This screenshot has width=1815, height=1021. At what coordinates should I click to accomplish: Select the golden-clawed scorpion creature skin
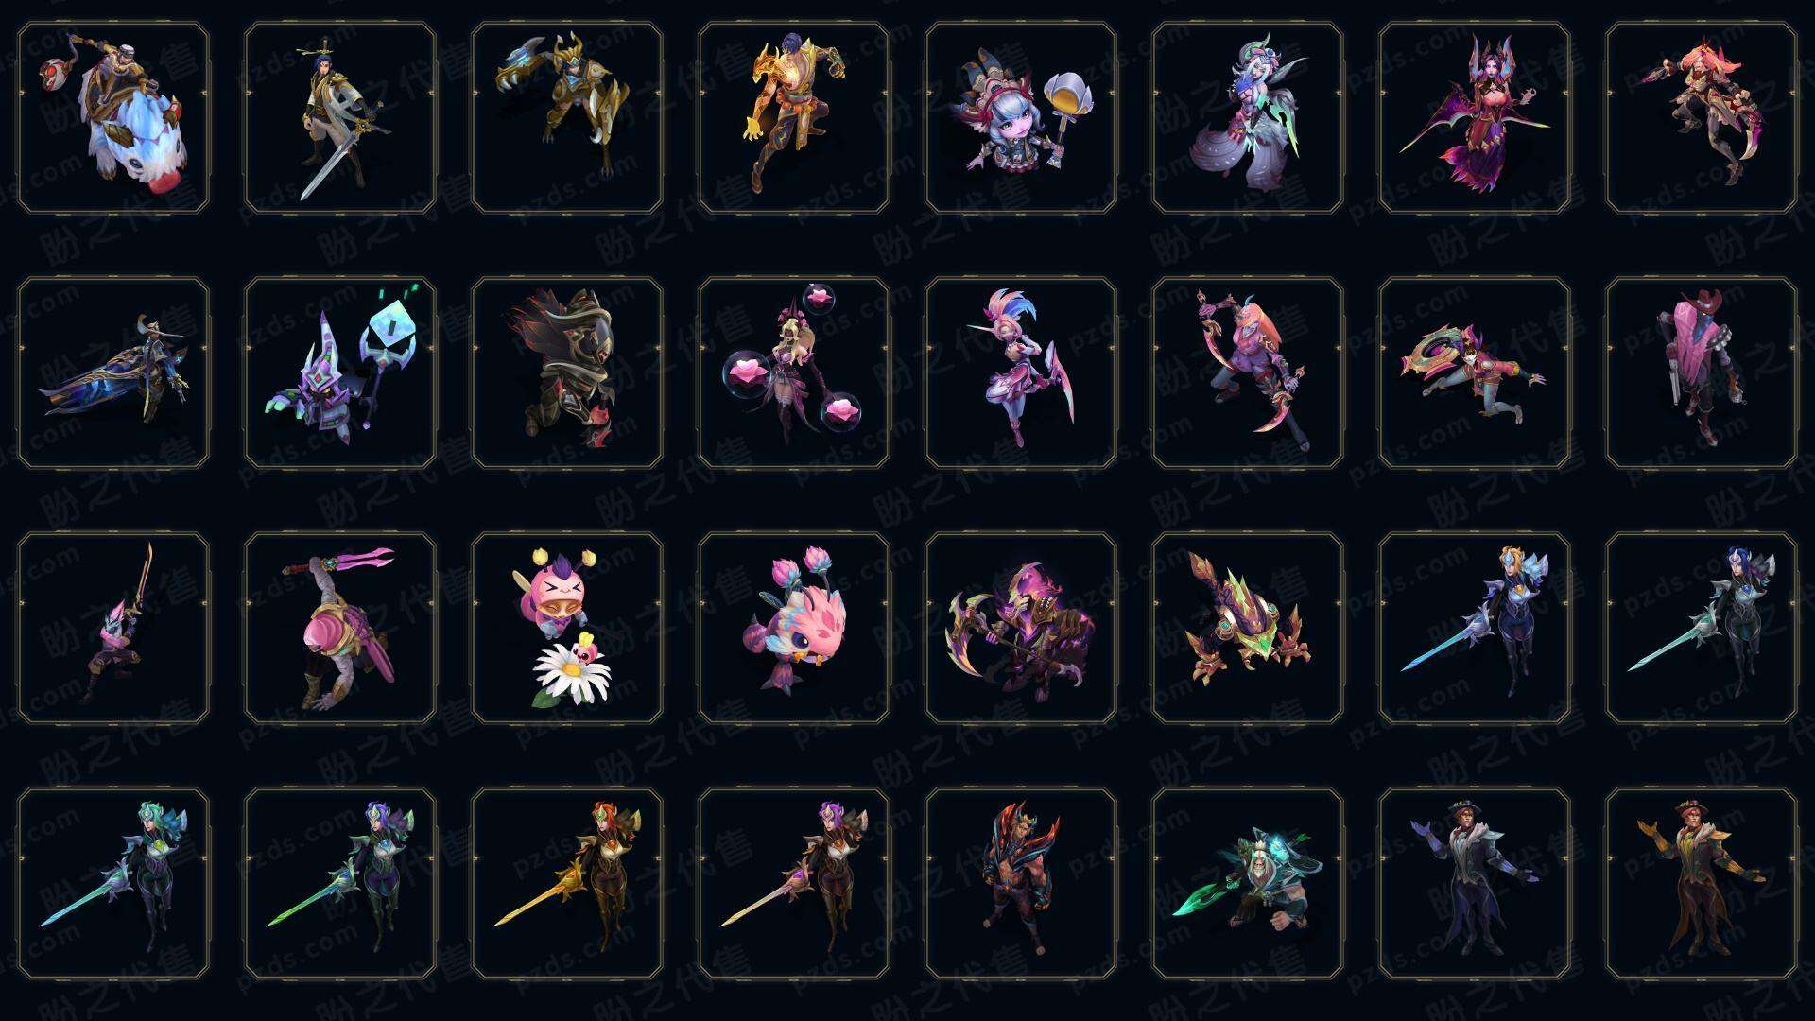click(1248, 628)
